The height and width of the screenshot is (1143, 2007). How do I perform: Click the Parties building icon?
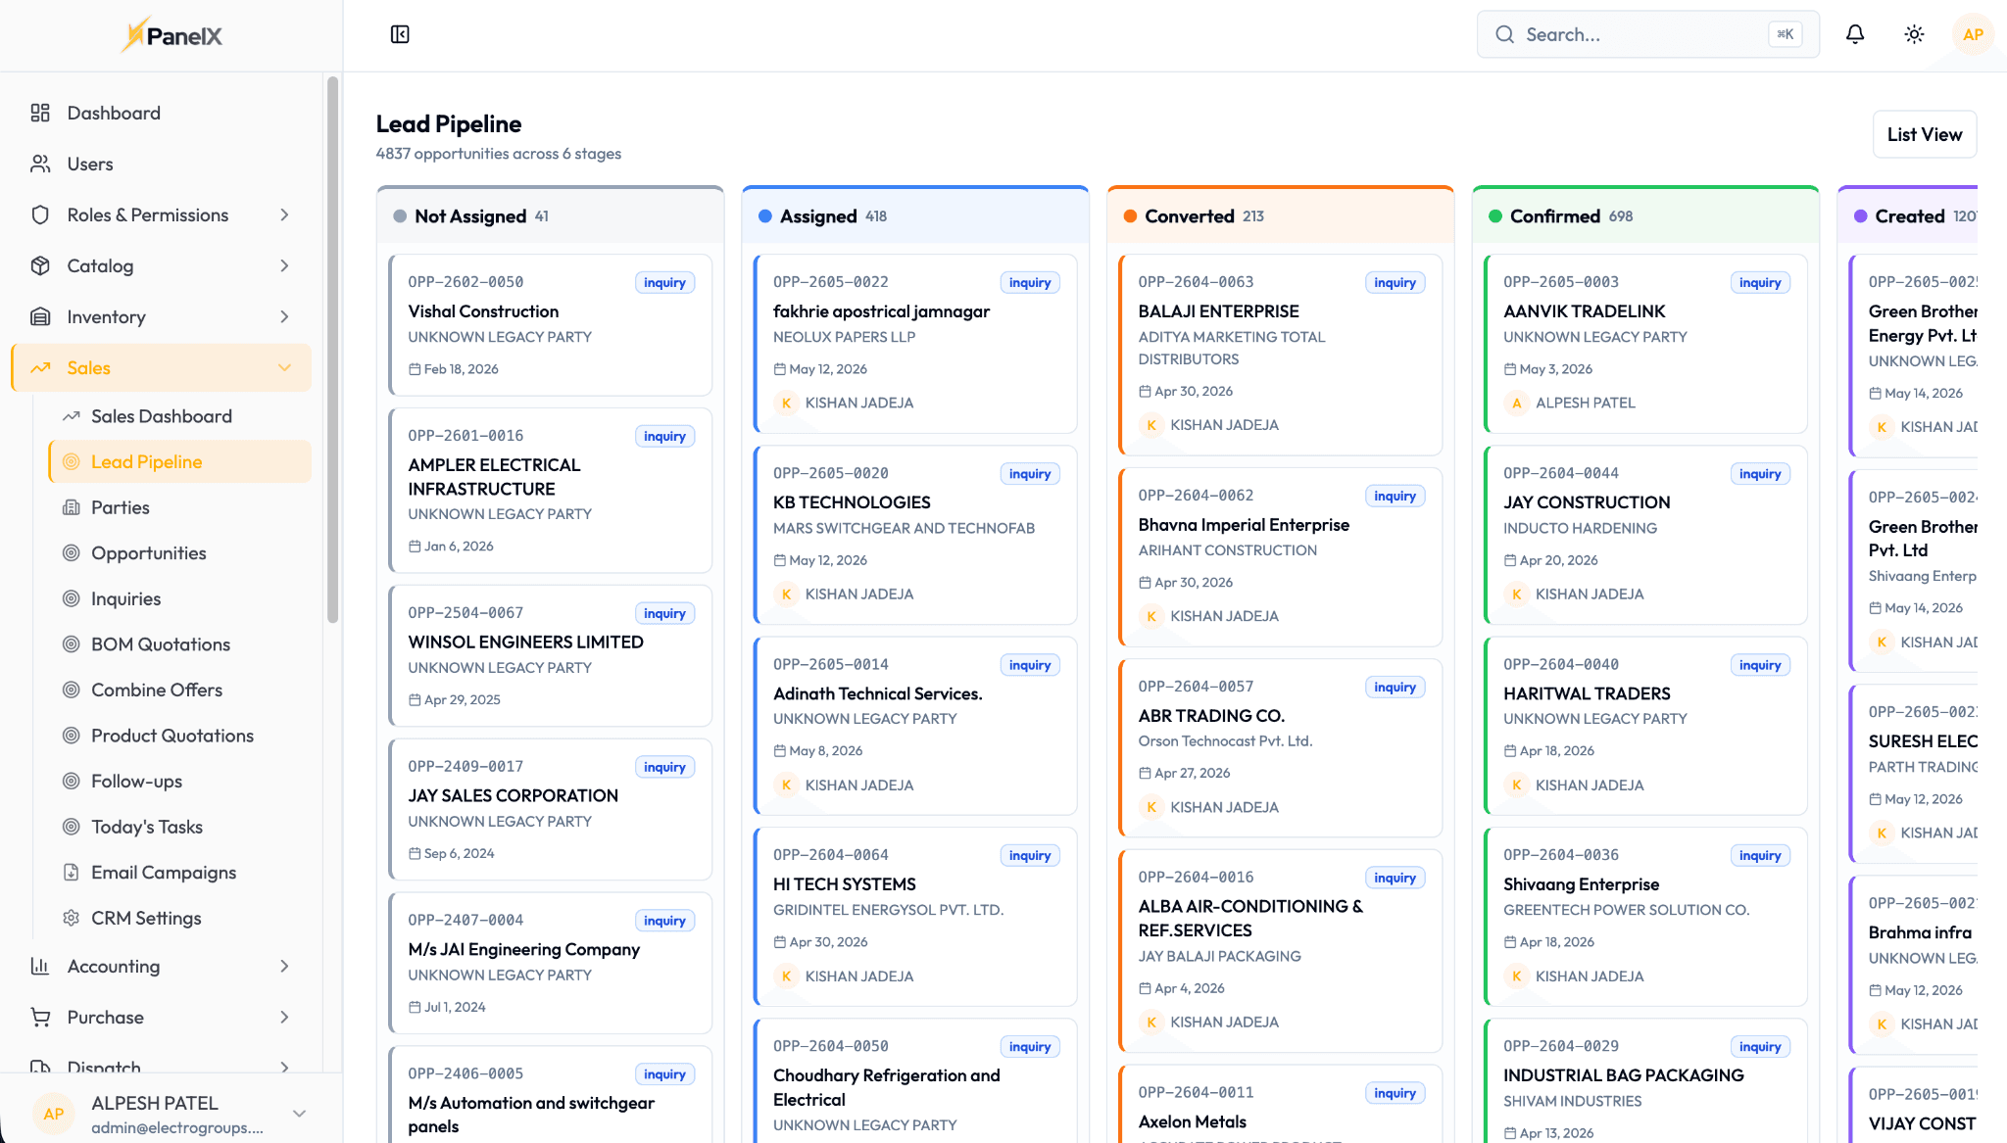point(72,507)
